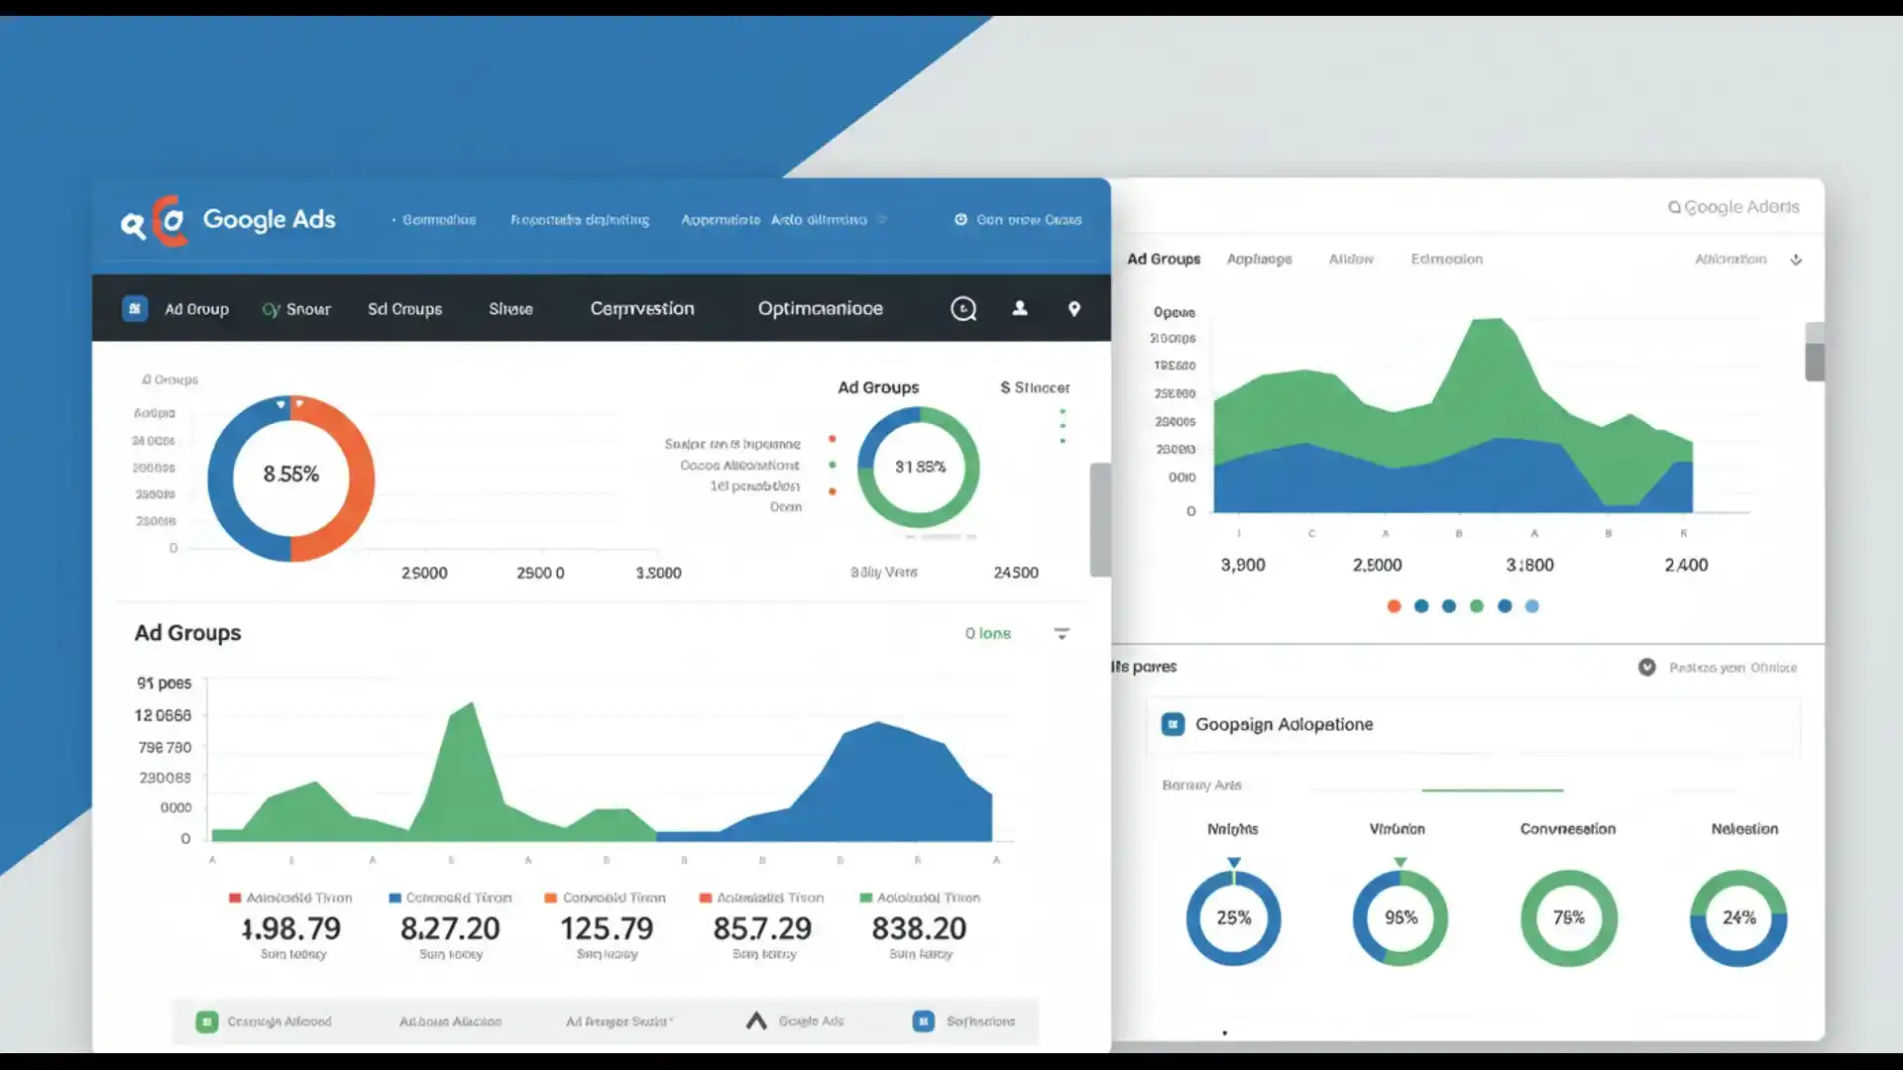
Task: Click the first orange pagination dot below area chart
Action: coord(1394,605)
